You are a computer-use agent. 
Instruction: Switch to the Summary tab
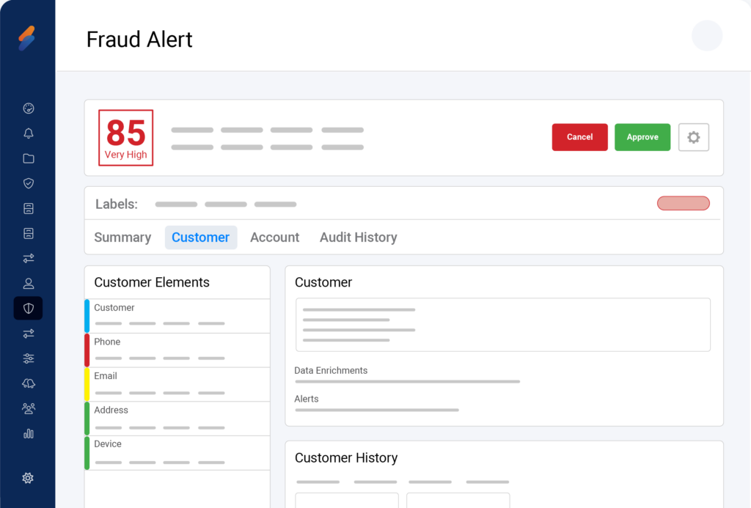122,238
